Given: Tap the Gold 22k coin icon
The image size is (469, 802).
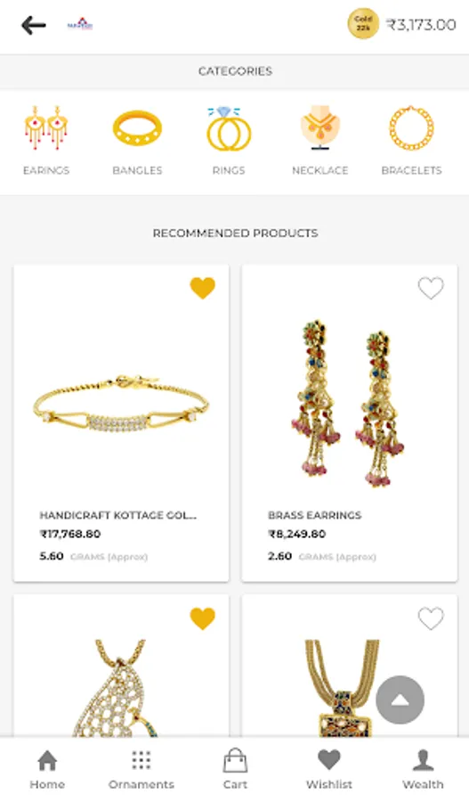Looking at the screenshot, I should (x=363, y=24).
